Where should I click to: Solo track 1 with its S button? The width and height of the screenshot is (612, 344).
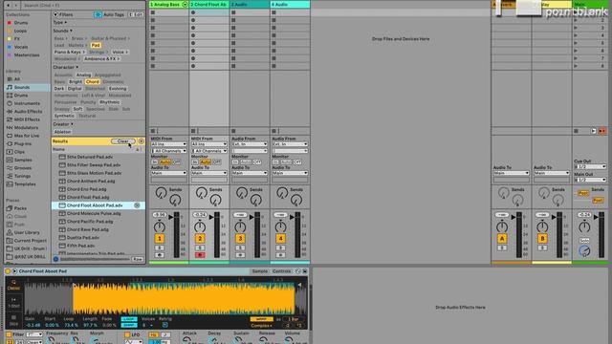tap(160, 248)
